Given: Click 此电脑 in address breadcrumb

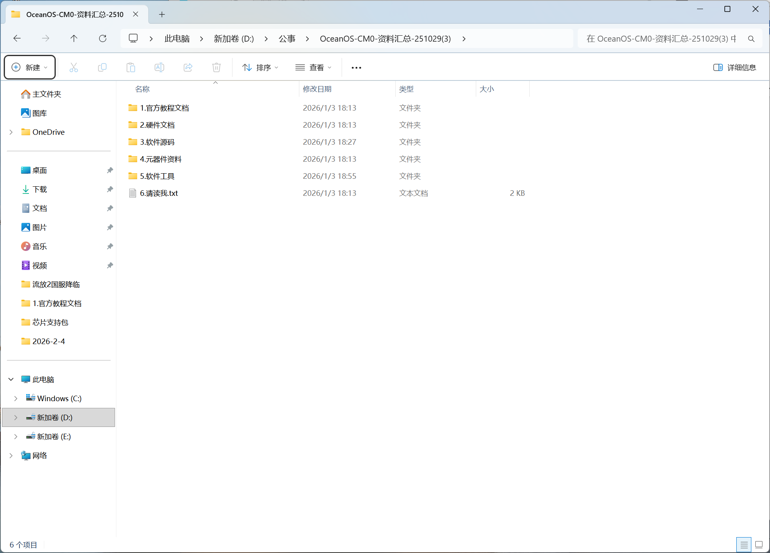Looking at the screenshot, I should click(177, 38).
